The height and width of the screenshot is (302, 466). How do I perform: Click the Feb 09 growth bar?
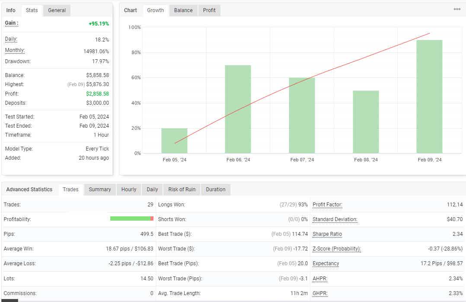pos(429,95)
